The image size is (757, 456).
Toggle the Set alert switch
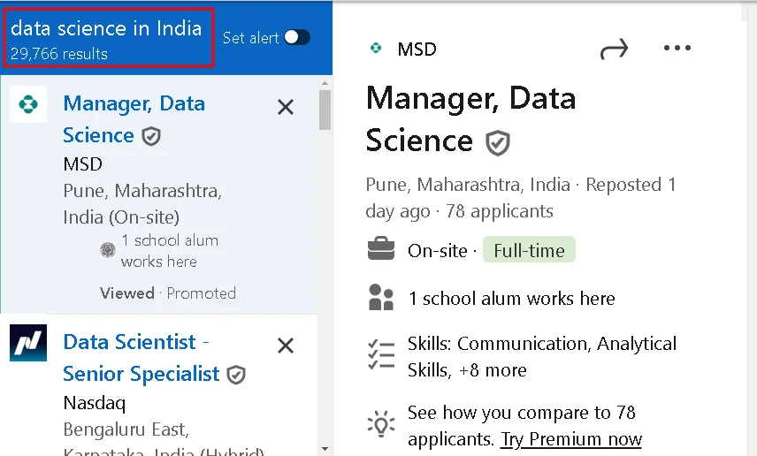coord(297,37)
